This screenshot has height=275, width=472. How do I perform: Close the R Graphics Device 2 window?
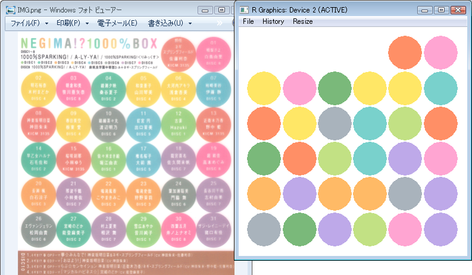pos(458,10)
